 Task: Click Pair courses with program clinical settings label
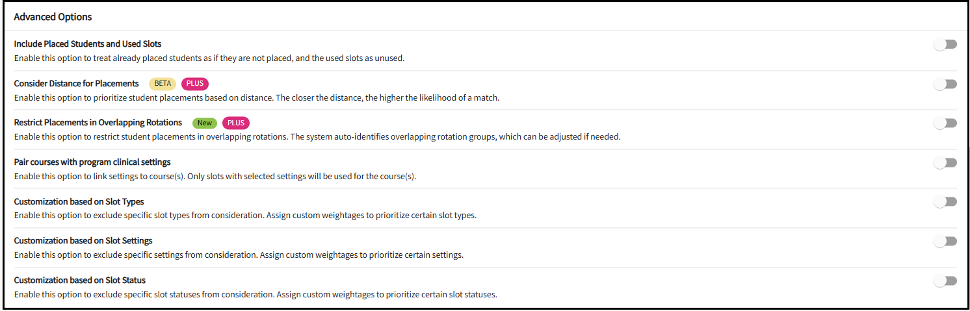[92, 162]
